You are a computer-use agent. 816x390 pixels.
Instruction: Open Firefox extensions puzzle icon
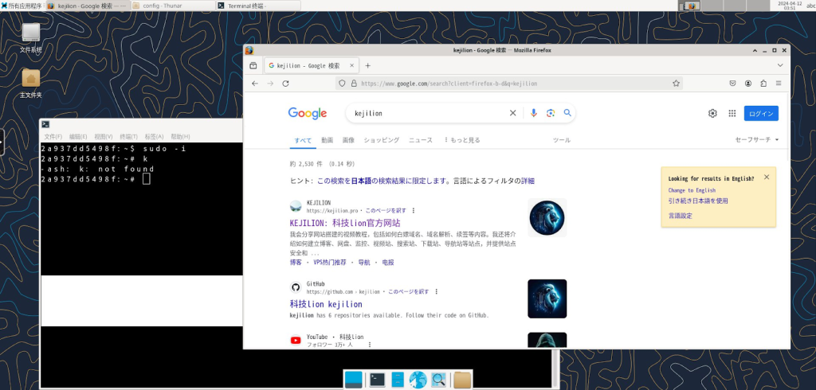point(763,83)
